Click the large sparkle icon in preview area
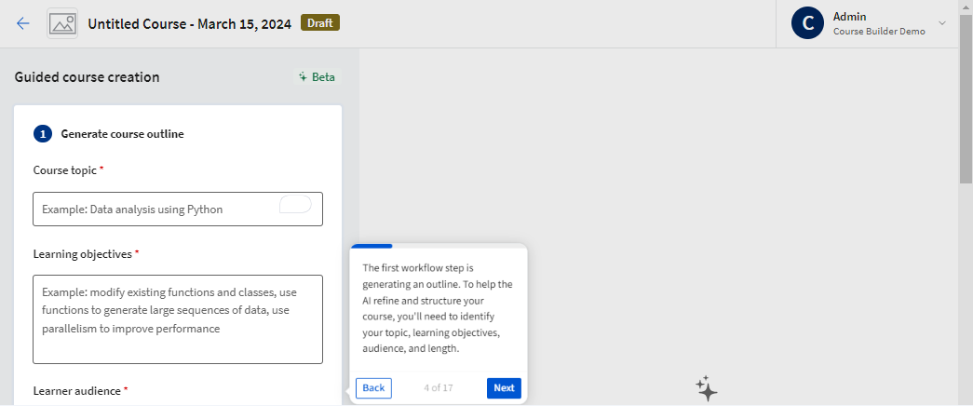 coord(706,388)
